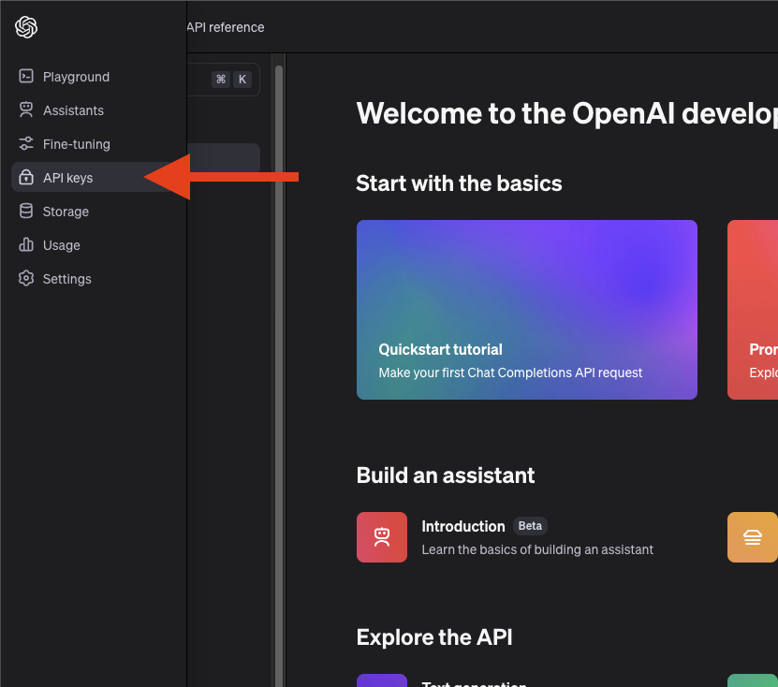Click the Settings gear icon
Image resolution: width=778 pixels, height=687 pixels.
pyautogui.click(x=25, y=279)
